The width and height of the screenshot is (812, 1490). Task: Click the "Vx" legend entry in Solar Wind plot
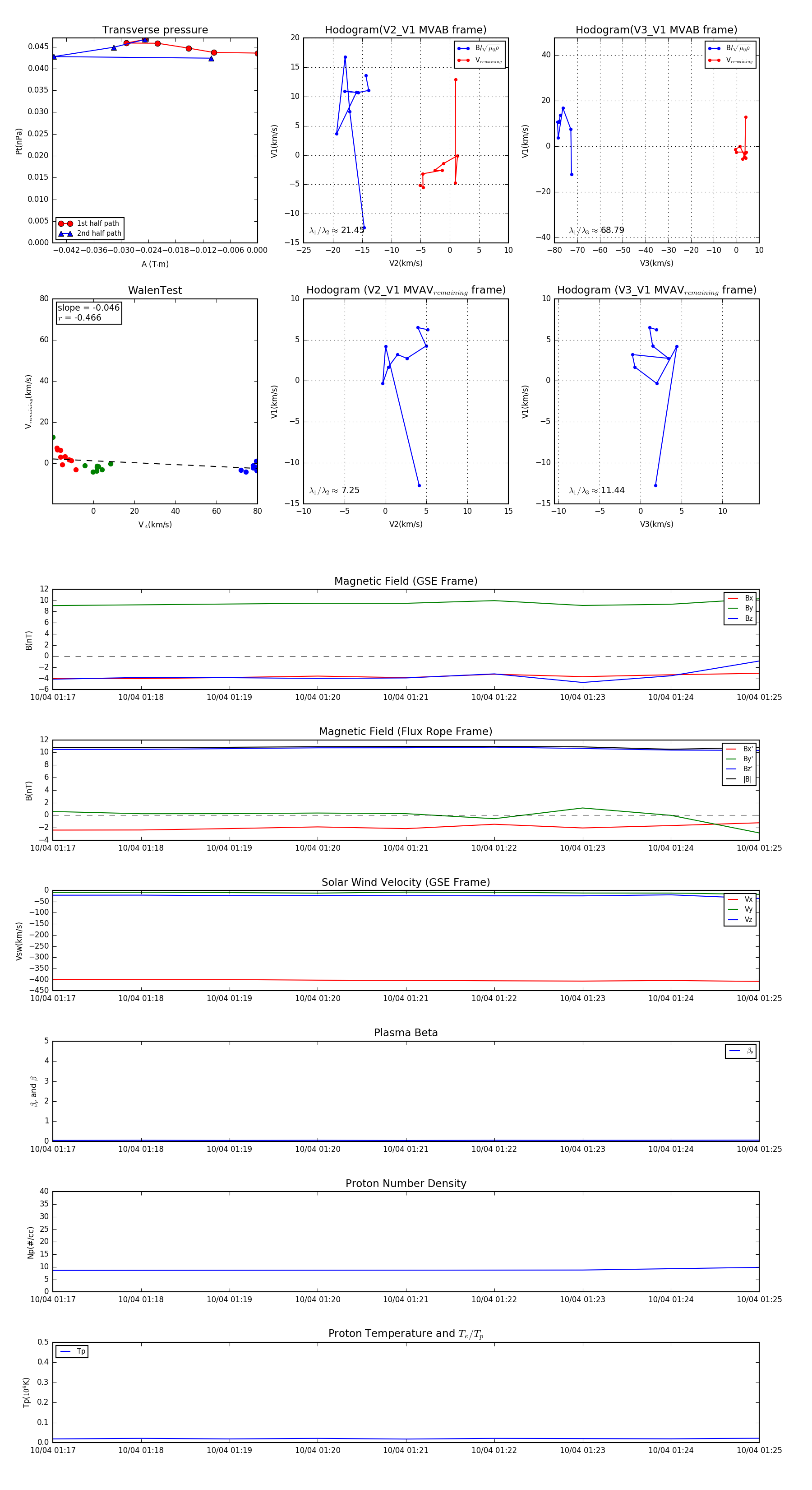[740, 899]
